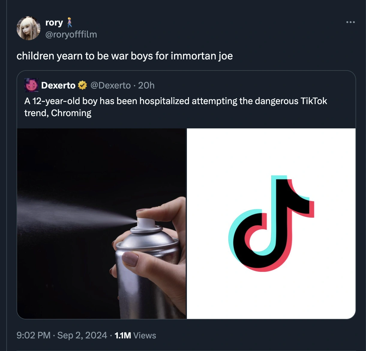The image size is (366, 351).
Task: Click the walking person emoji beside rory
Action: pyautogui.click(x=70, y=22)
